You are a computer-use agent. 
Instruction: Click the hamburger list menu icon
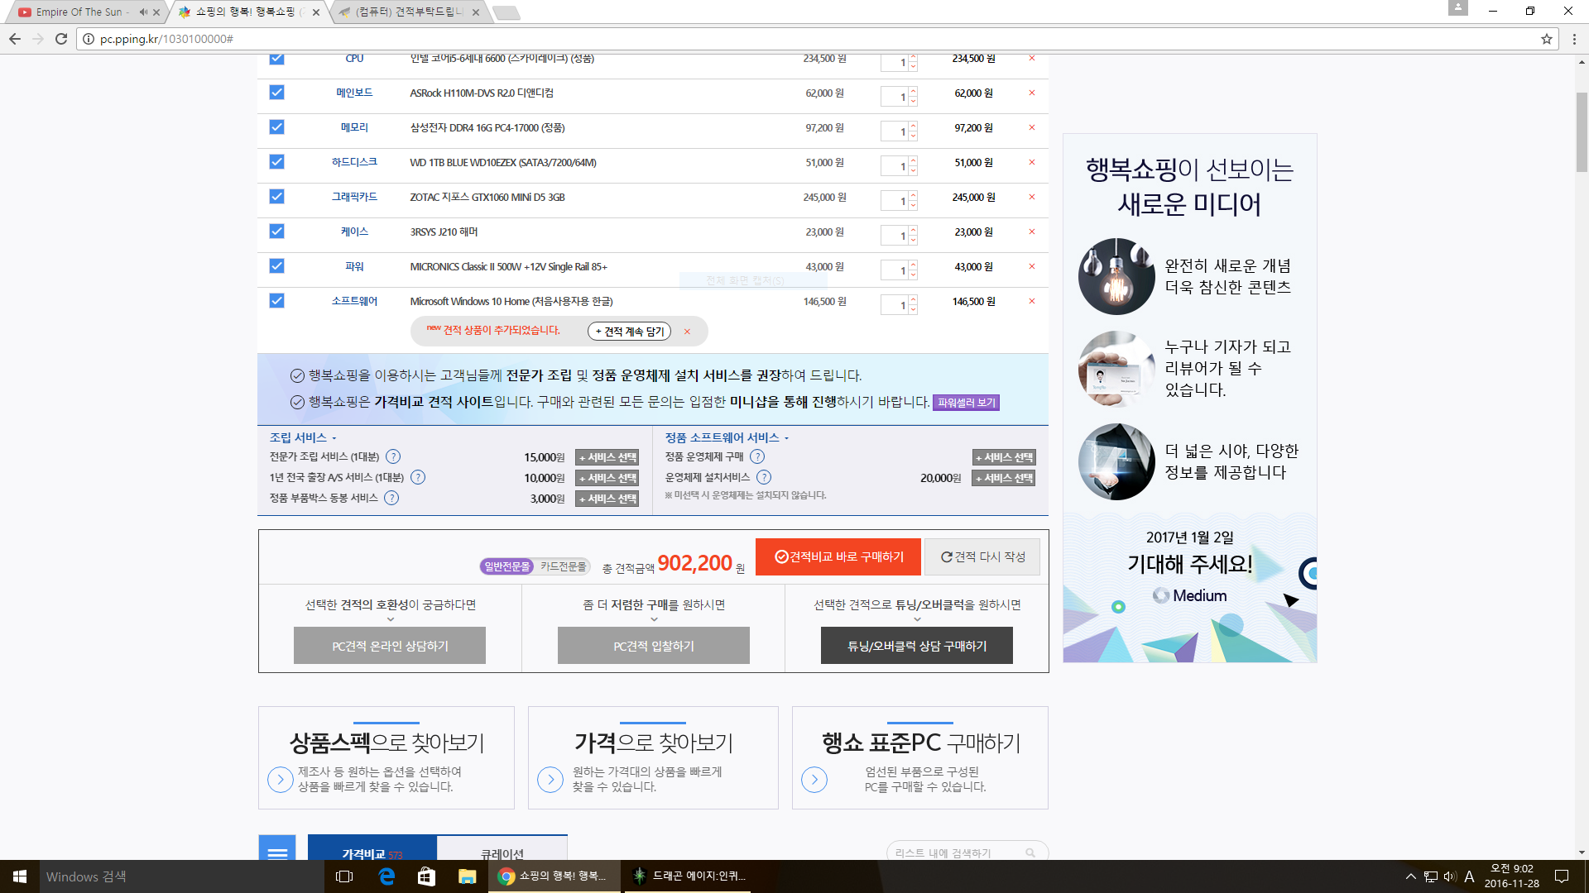[x=277, y=852]
